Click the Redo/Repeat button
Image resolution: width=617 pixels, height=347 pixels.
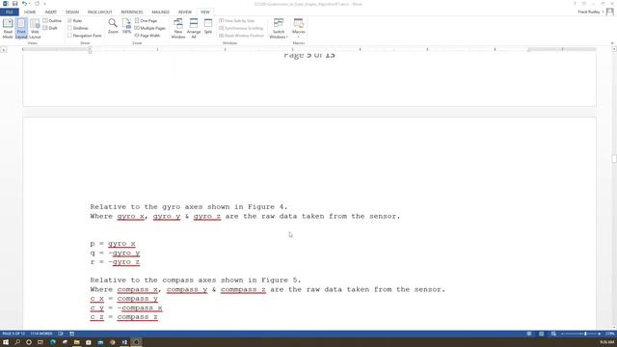point(37,4)
